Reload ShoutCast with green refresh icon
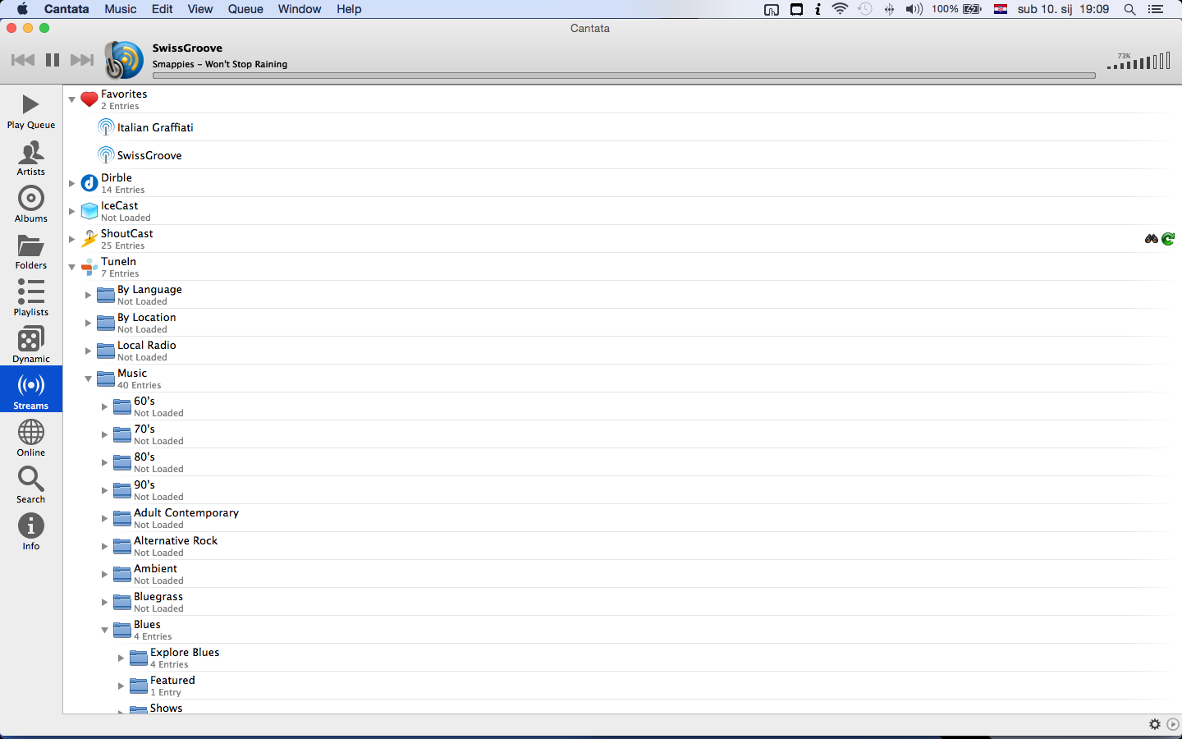1182x739 pixels. 1168,239
